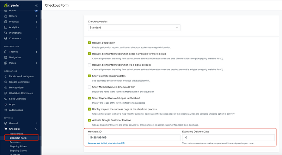The width and height of the screenshot is (282, 155).
Task: Enable Show Method Name in Checkout Form
Action: pos(90,87)
